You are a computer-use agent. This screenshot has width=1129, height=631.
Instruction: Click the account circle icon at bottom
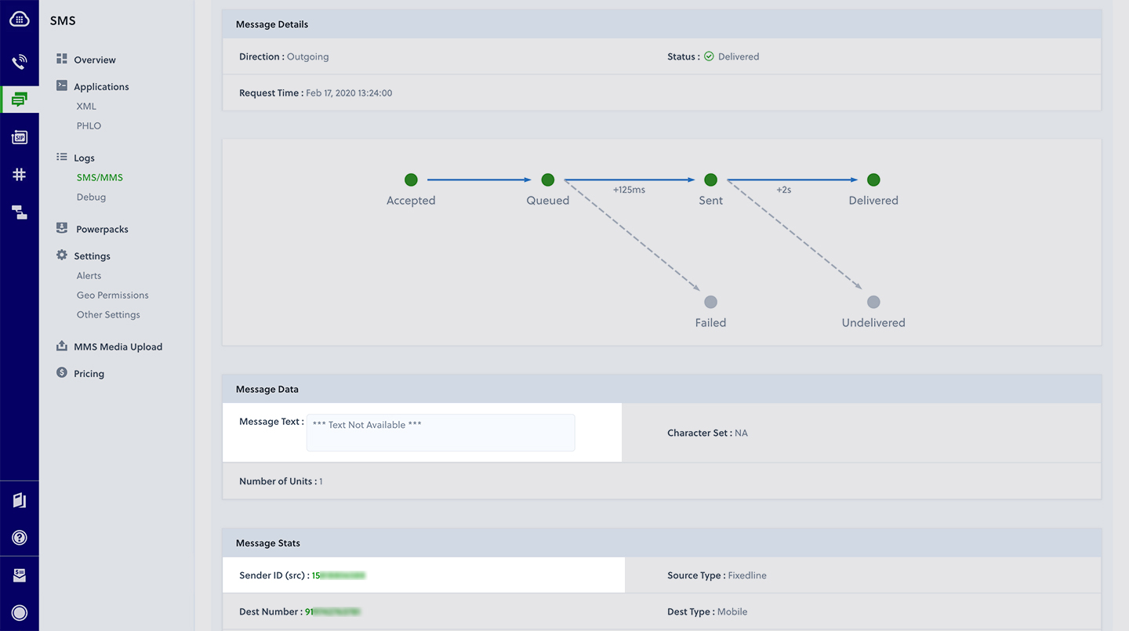click(20, 613)
